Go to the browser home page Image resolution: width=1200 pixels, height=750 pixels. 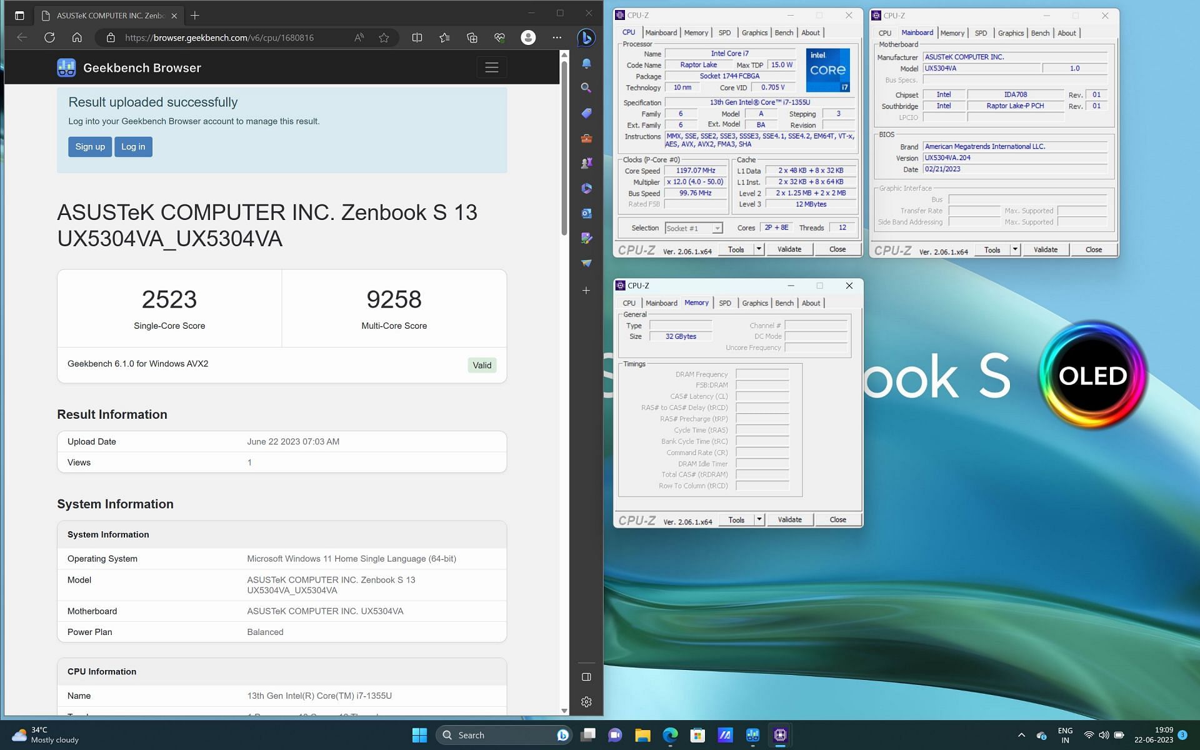[x=77, y=37]
